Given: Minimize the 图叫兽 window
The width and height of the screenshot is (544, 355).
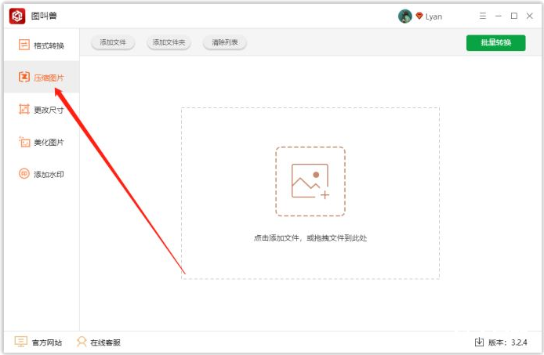Looking at the screenshot, I should pyautogui.click(x=499, y=16).
